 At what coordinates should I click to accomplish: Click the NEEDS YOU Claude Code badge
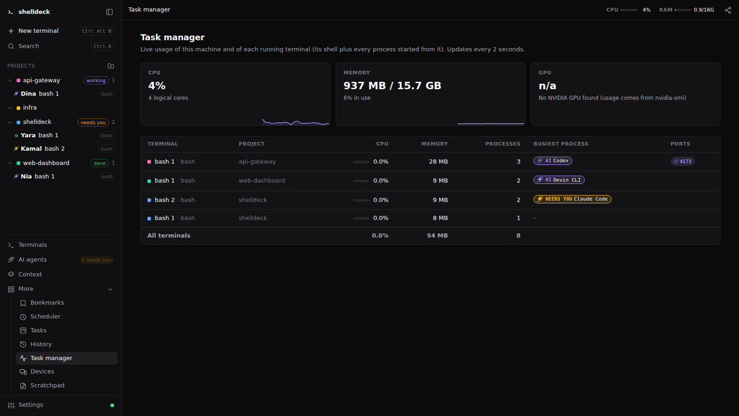572,199
